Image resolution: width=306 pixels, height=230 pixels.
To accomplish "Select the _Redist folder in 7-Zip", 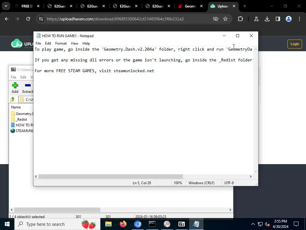I will tap(19, 119).
